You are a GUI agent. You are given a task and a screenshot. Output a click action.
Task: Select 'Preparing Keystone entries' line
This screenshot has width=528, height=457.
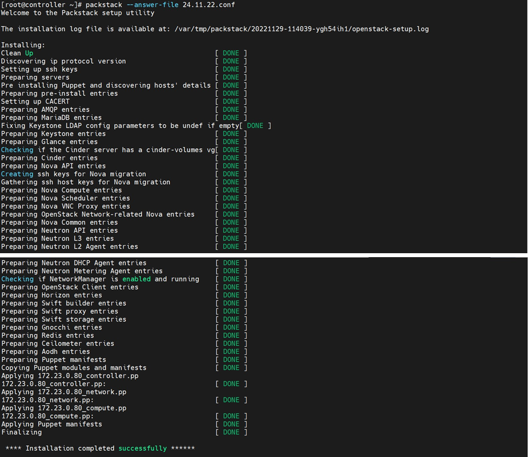pos(53,134)
